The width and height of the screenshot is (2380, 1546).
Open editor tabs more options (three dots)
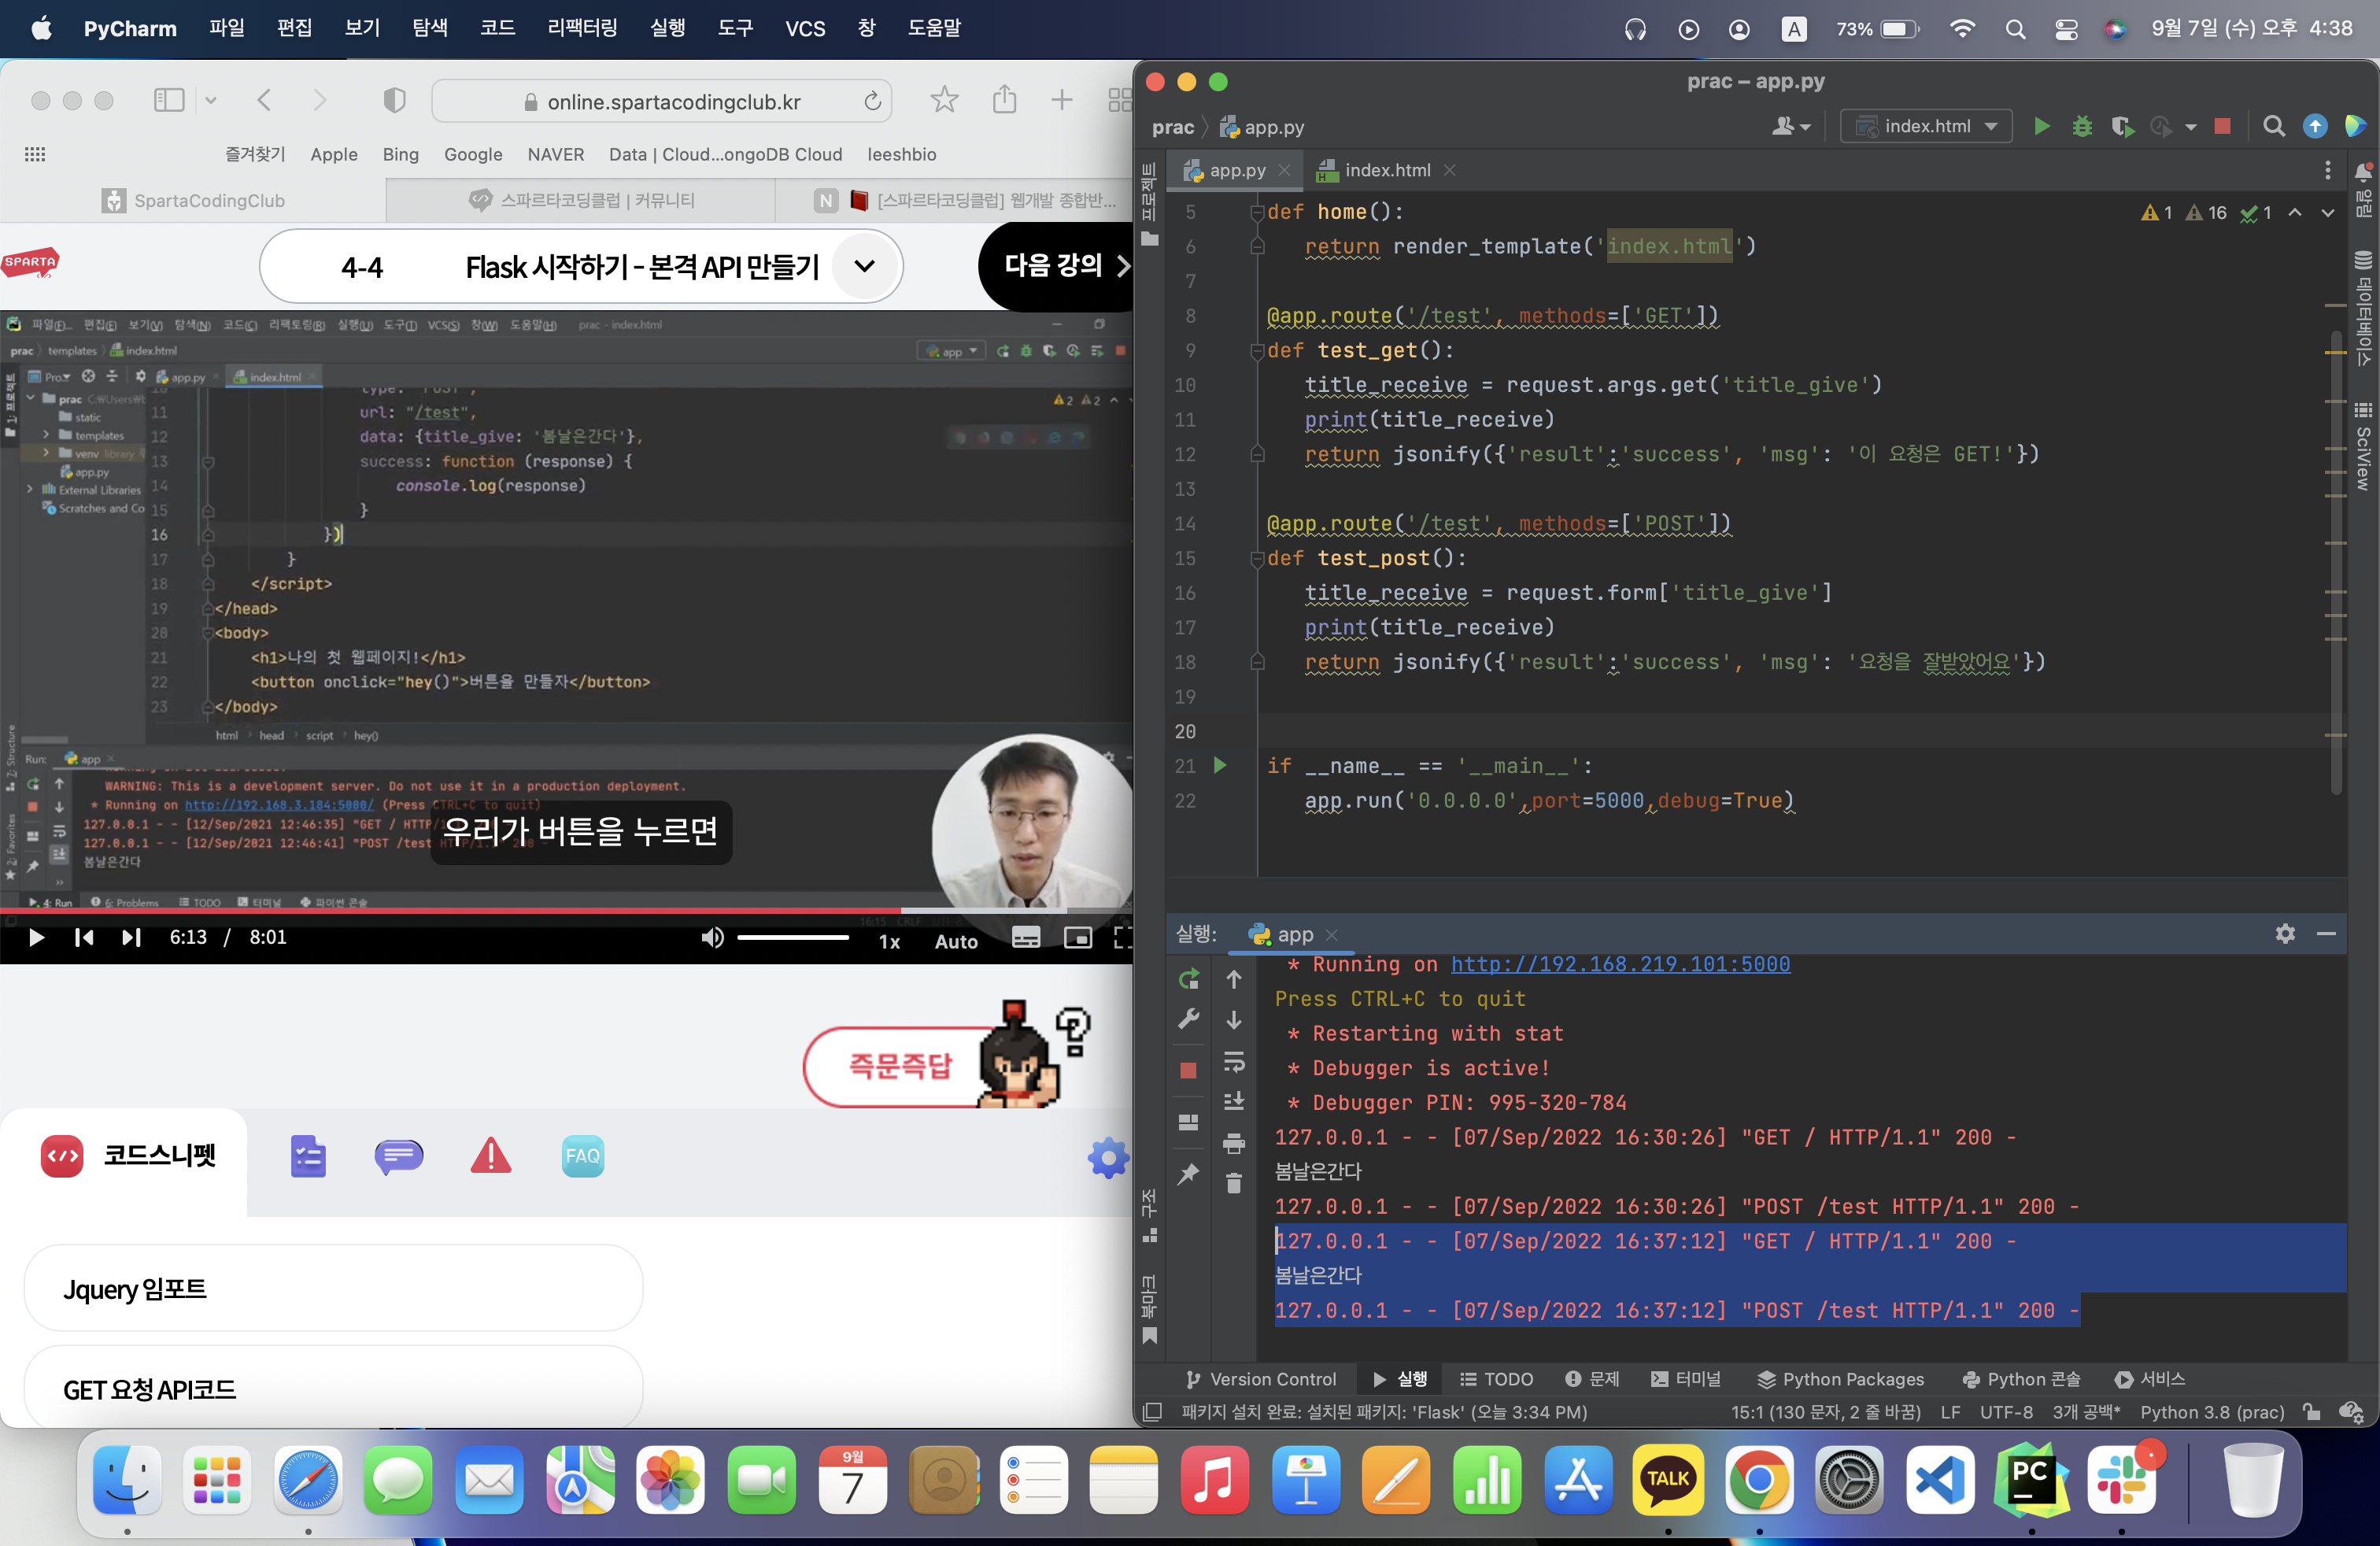coord(2328,170)
